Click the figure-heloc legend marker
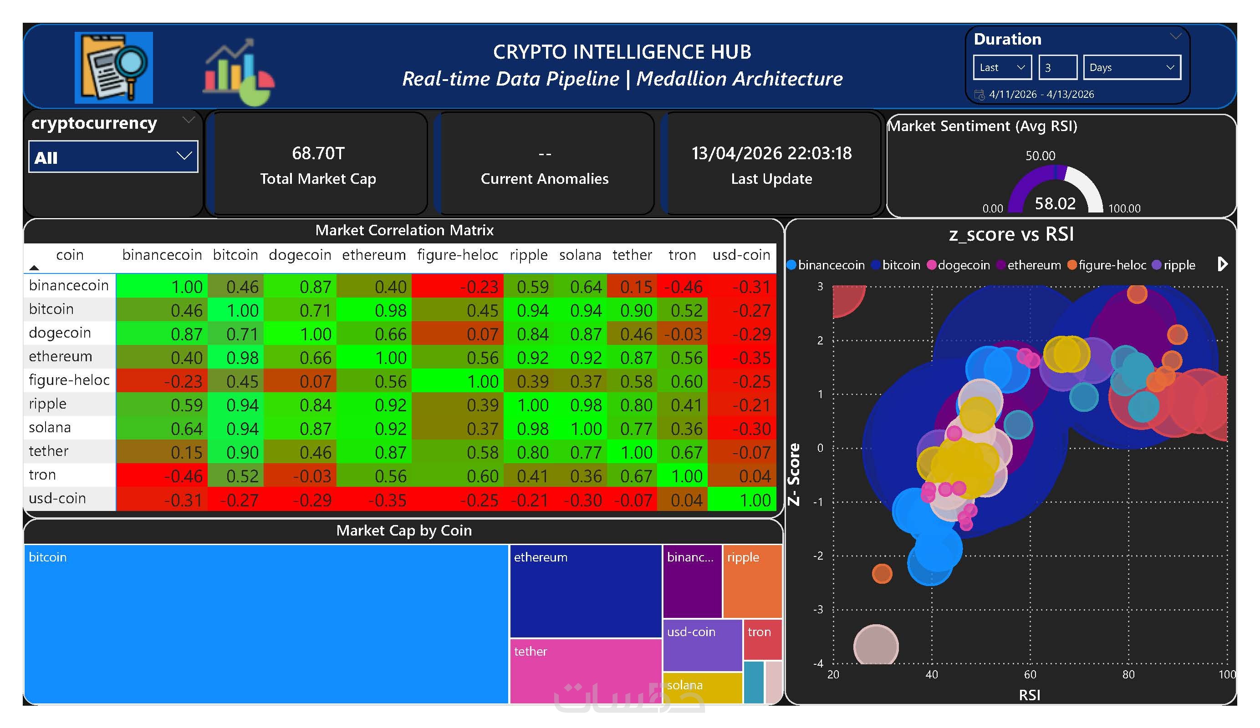 coord(1071,265)
